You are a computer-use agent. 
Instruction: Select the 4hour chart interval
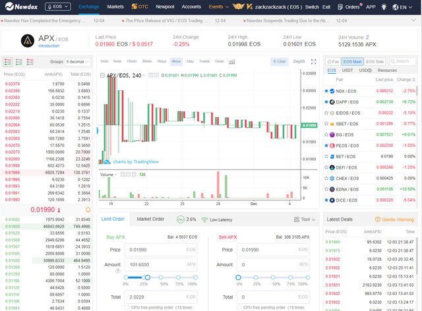coord(176,61)
